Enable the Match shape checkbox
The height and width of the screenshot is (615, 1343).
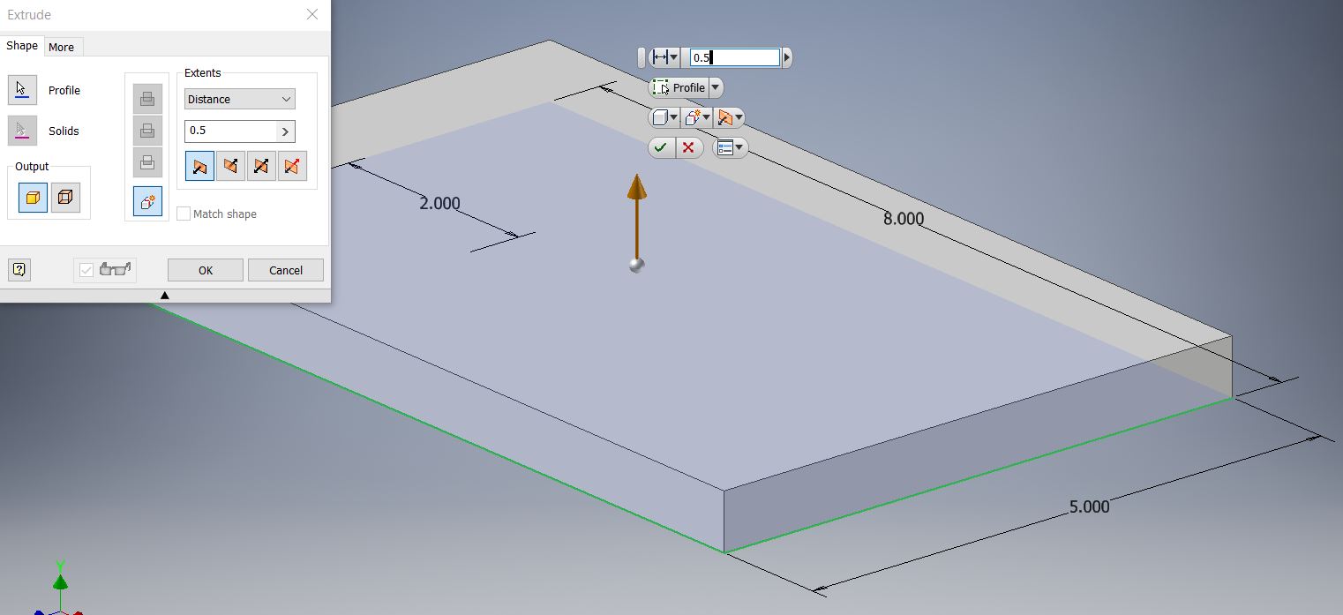pos(183,214)
